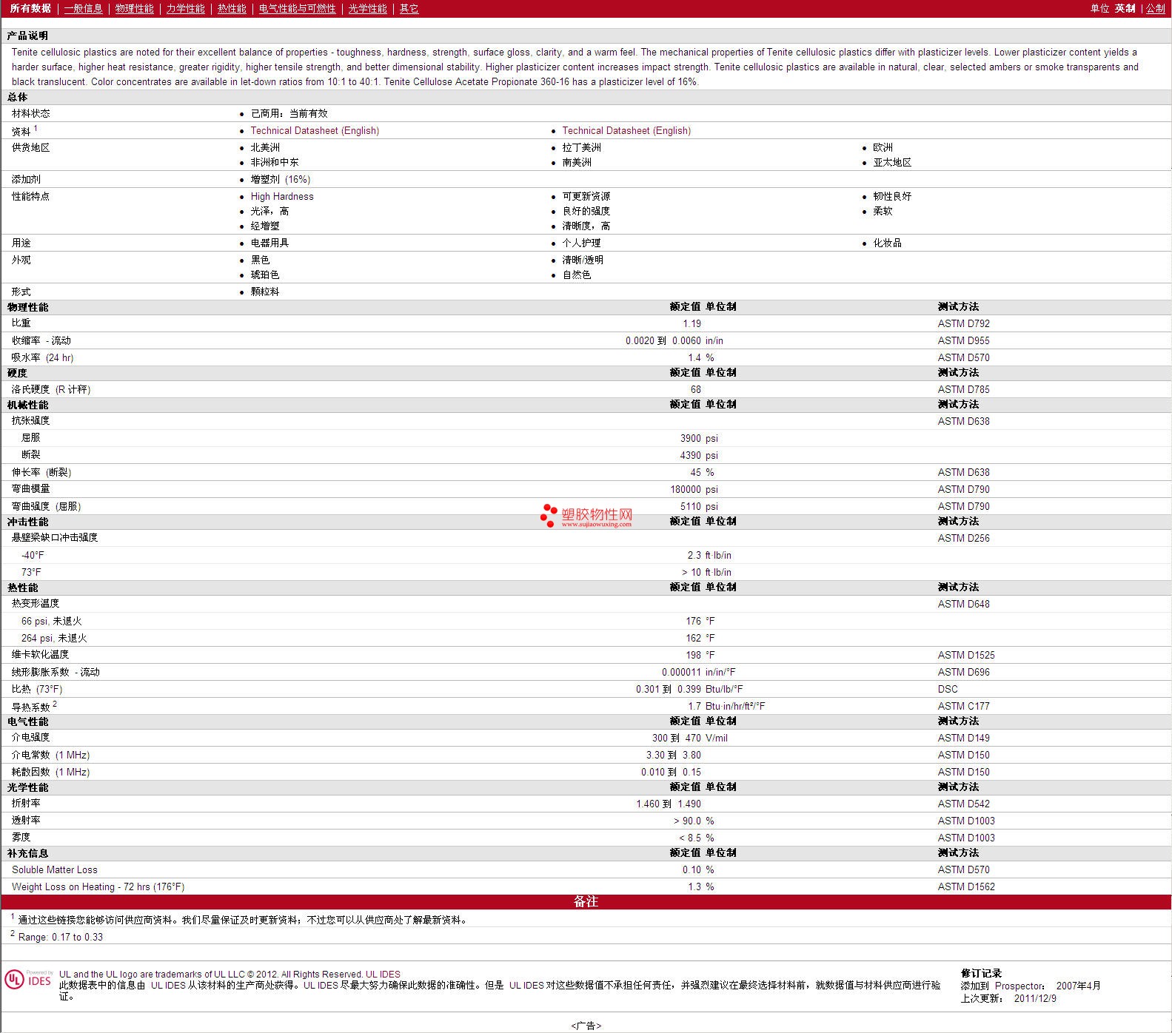Go to the 力学性能 tab
The height and width of the screenshot is (1033, 1172).
tap(186, 8)
